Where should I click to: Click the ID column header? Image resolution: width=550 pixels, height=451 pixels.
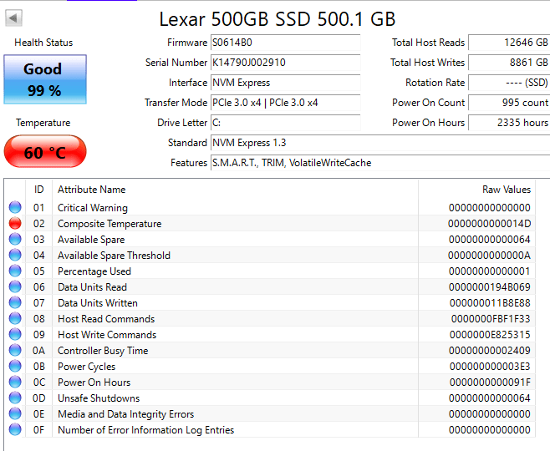[x=39, y=190]
